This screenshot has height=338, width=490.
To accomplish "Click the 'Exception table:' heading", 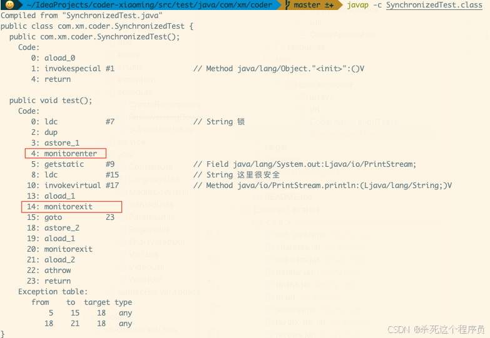I will [x=53, y=292].
